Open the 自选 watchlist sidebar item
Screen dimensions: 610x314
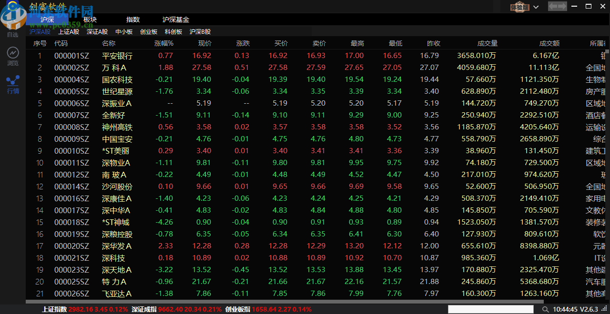coord(13,34)
